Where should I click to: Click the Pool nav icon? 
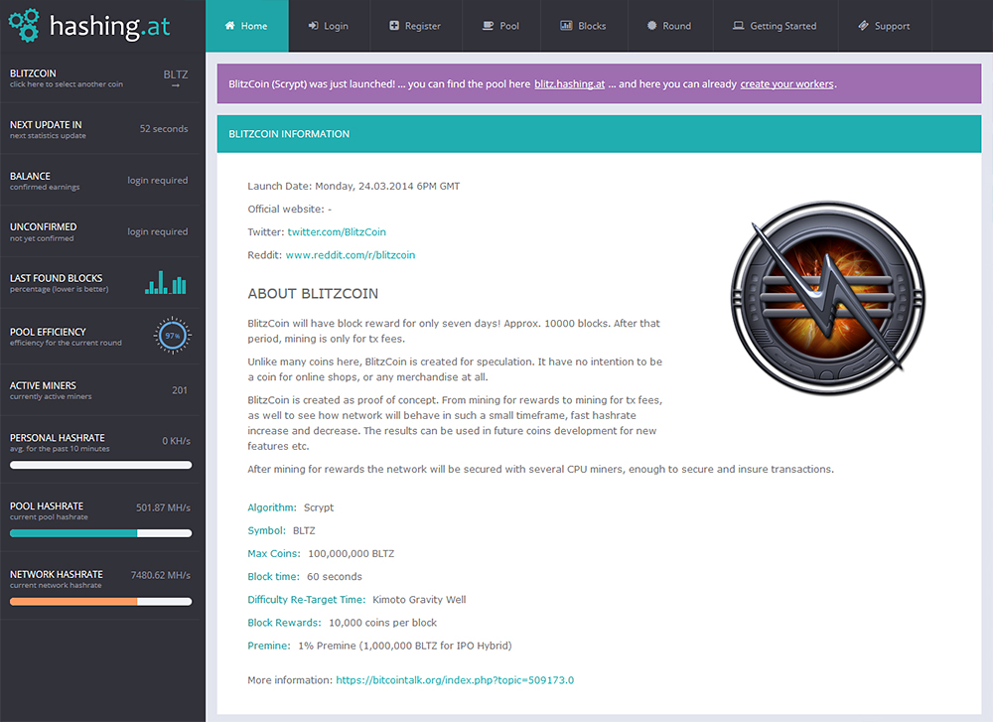coord(488,26)
